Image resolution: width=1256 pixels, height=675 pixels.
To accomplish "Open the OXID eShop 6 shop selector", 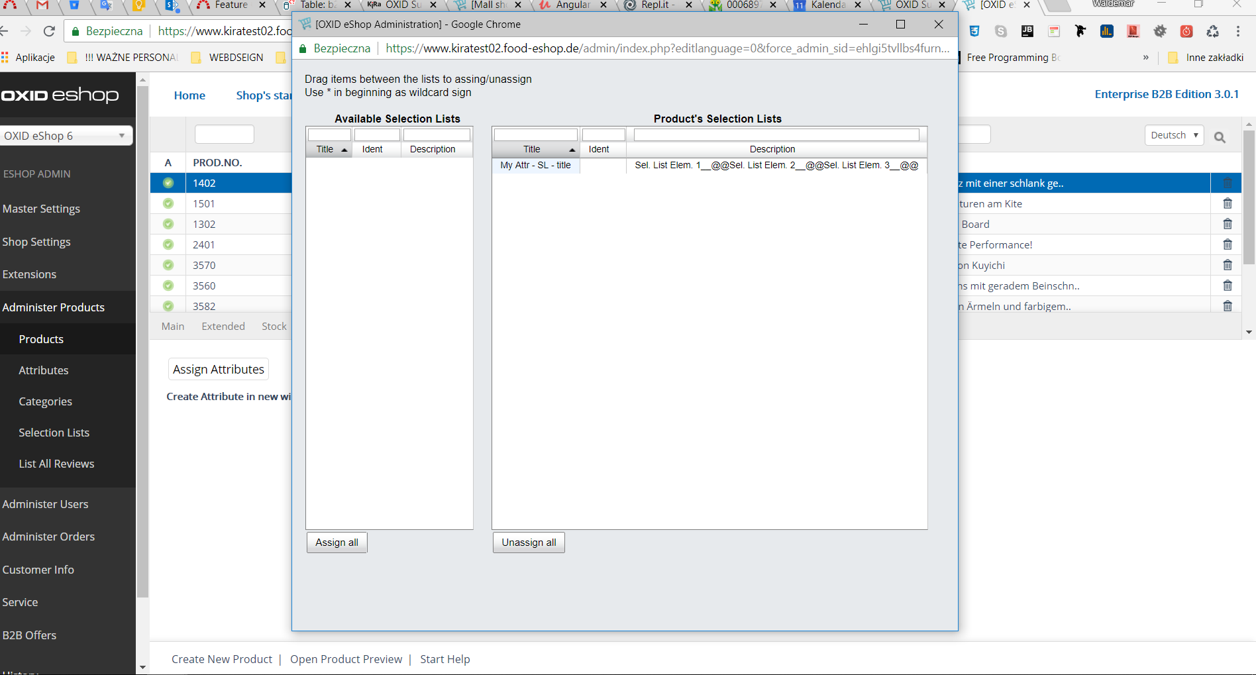I will [x=65, y=136].
